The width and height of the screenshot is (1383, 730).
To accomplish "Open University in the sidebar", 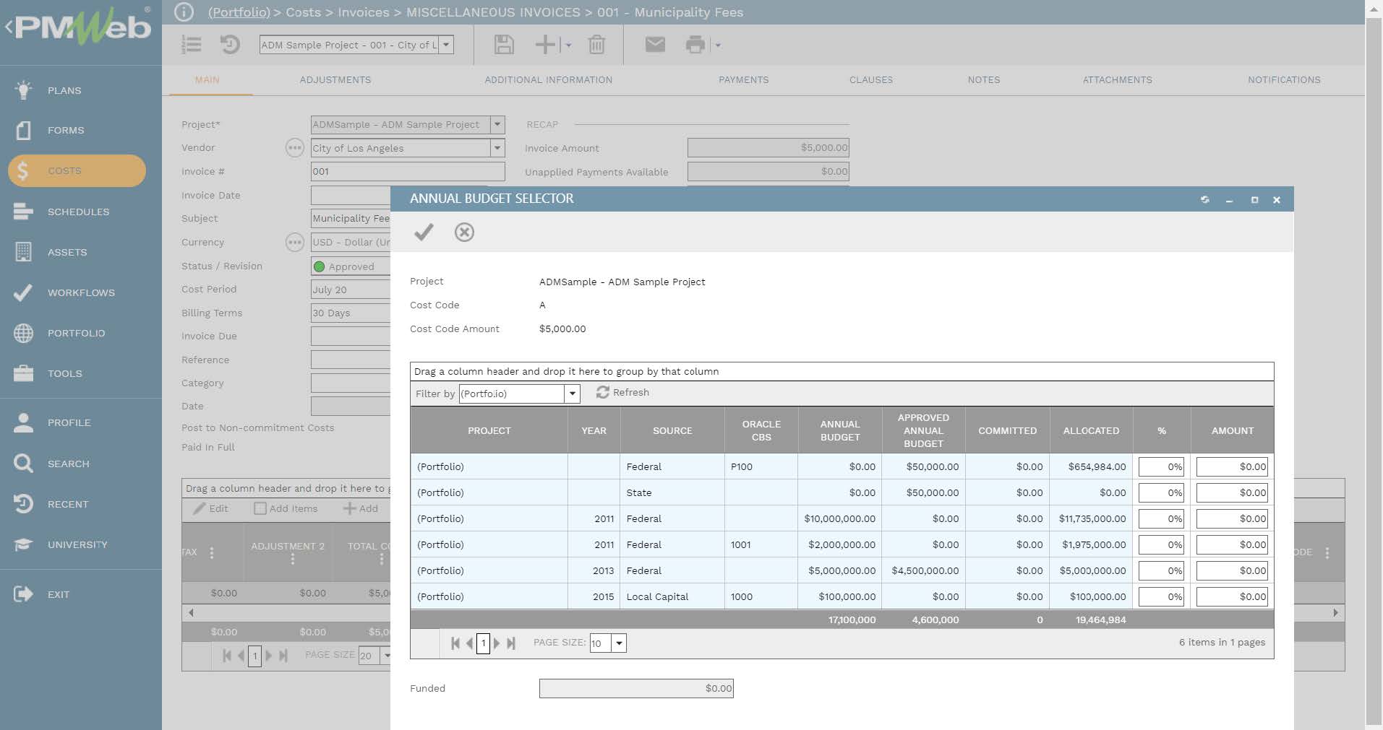I will [77, 544].
